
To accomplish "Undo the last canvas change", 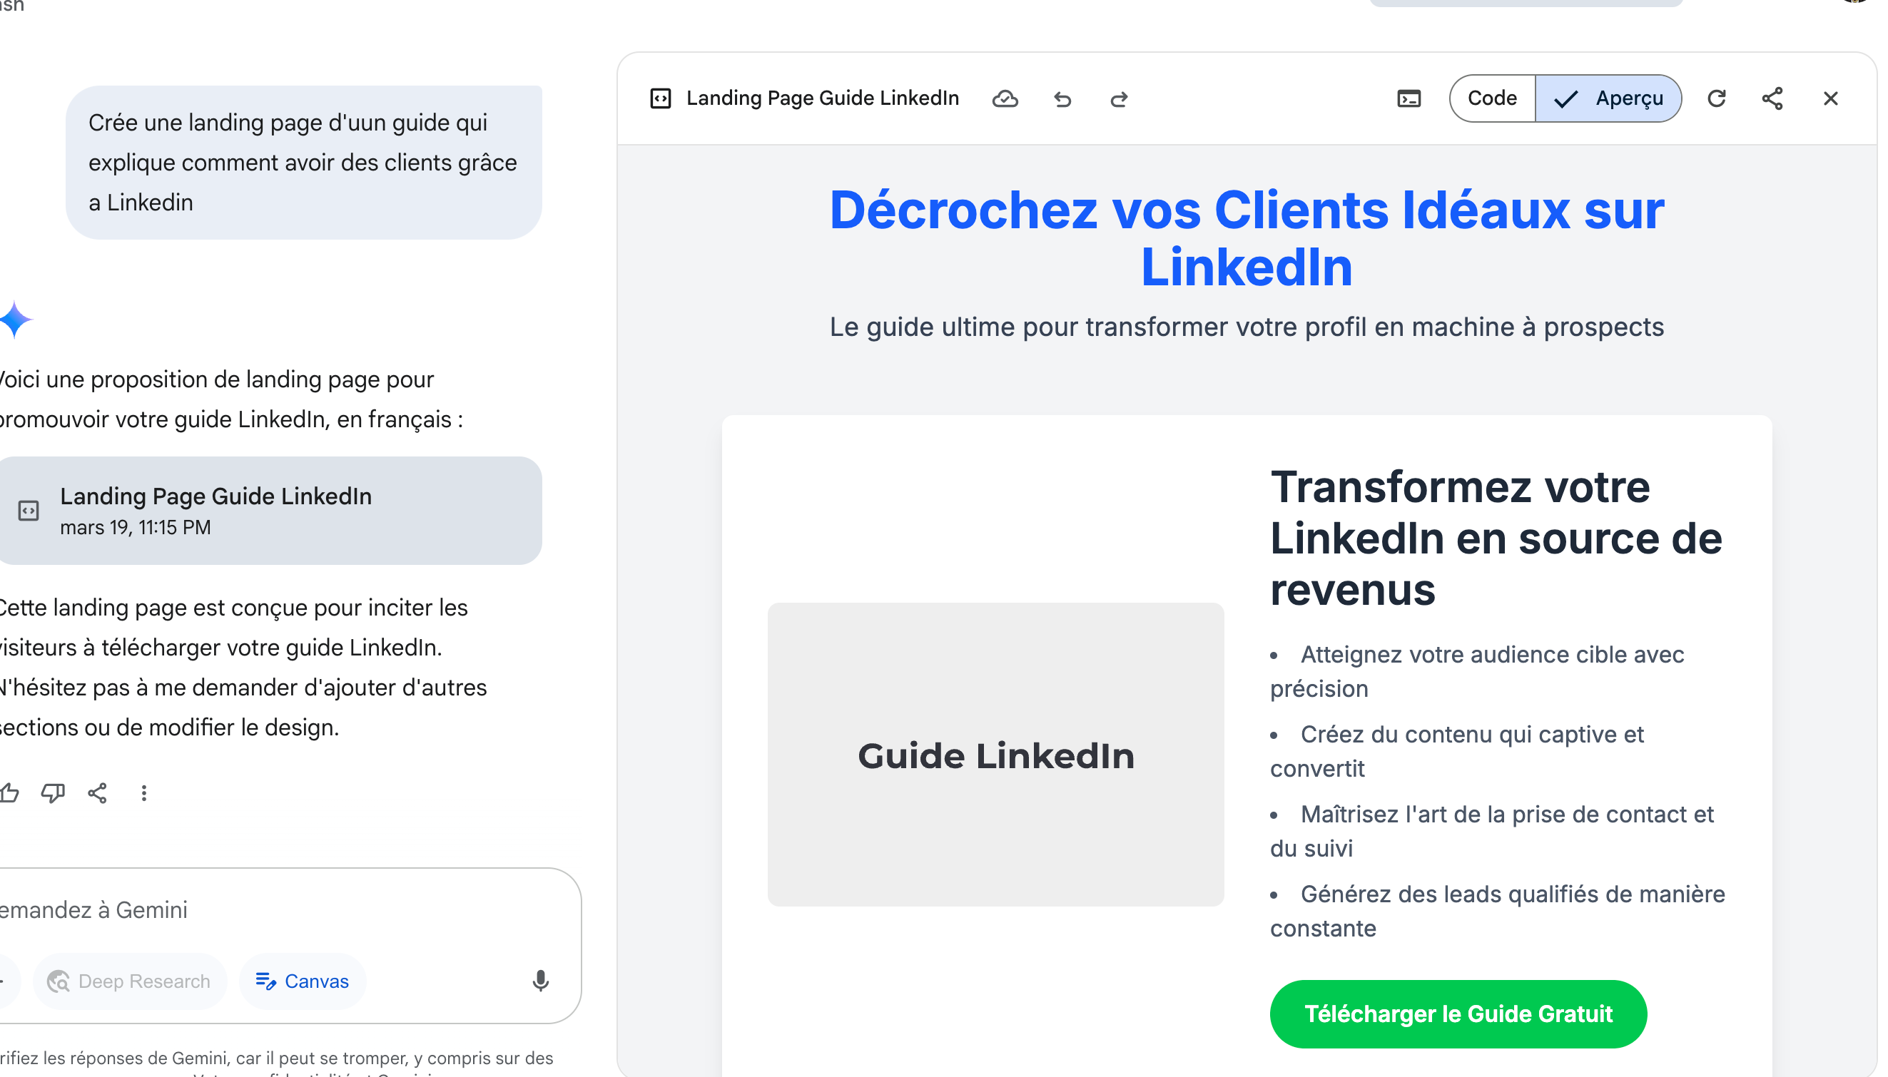I will point(1062,98).
